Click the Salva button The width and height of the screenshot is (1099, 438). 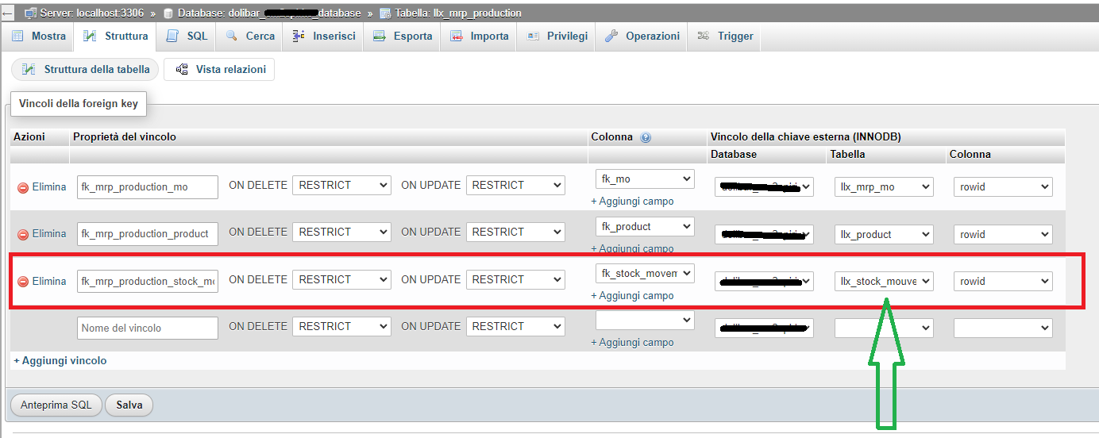[129, 405]
